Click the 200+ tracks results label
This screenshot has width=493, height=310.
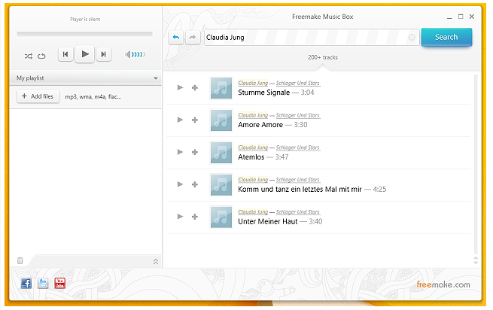tap(323, 57)
